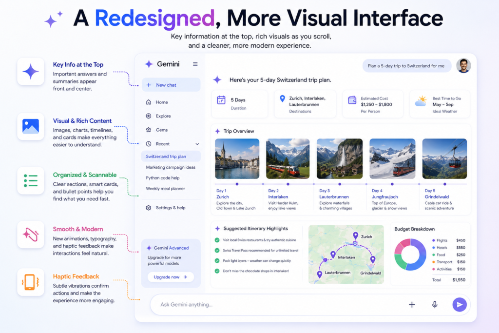499x333 pixels.
Task: Click calendar icon on 5 Days card
Action: tap(221, 100)
